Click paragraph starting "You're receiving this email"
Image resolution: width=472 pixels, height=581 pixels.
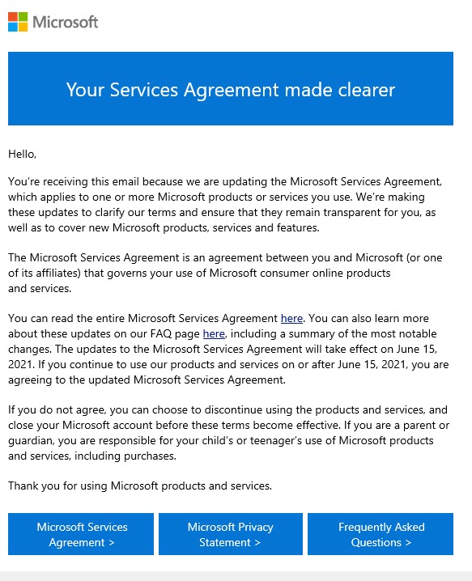[x=225, y=205]
